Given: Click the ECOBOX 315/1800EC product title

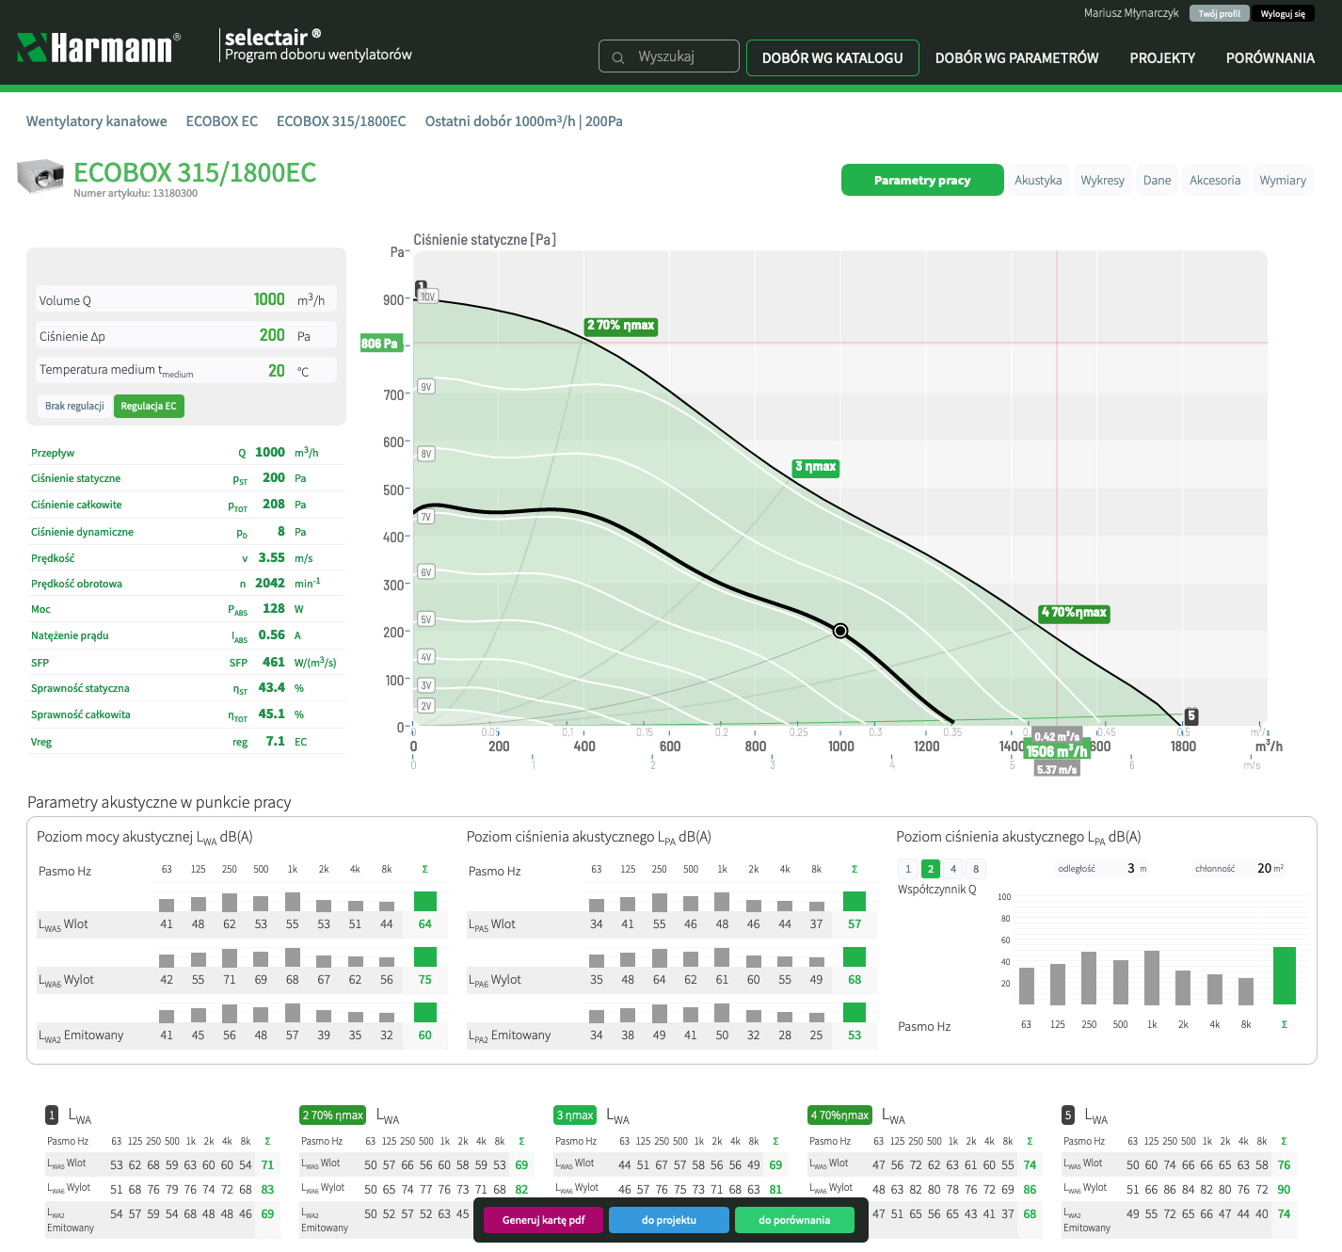Looking at the screenshot, I should [195, 172].
